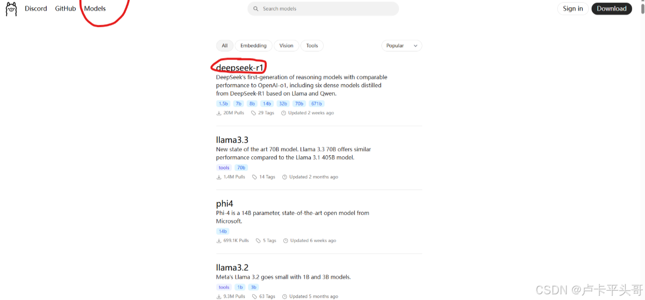Click the search magnifier icon

(x=256, y=9)
